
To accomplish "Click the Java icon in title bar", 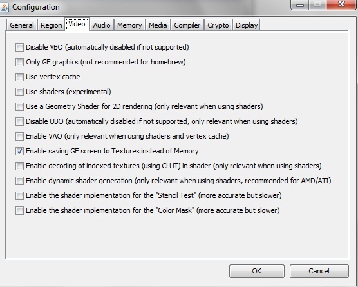I will 4,7.
